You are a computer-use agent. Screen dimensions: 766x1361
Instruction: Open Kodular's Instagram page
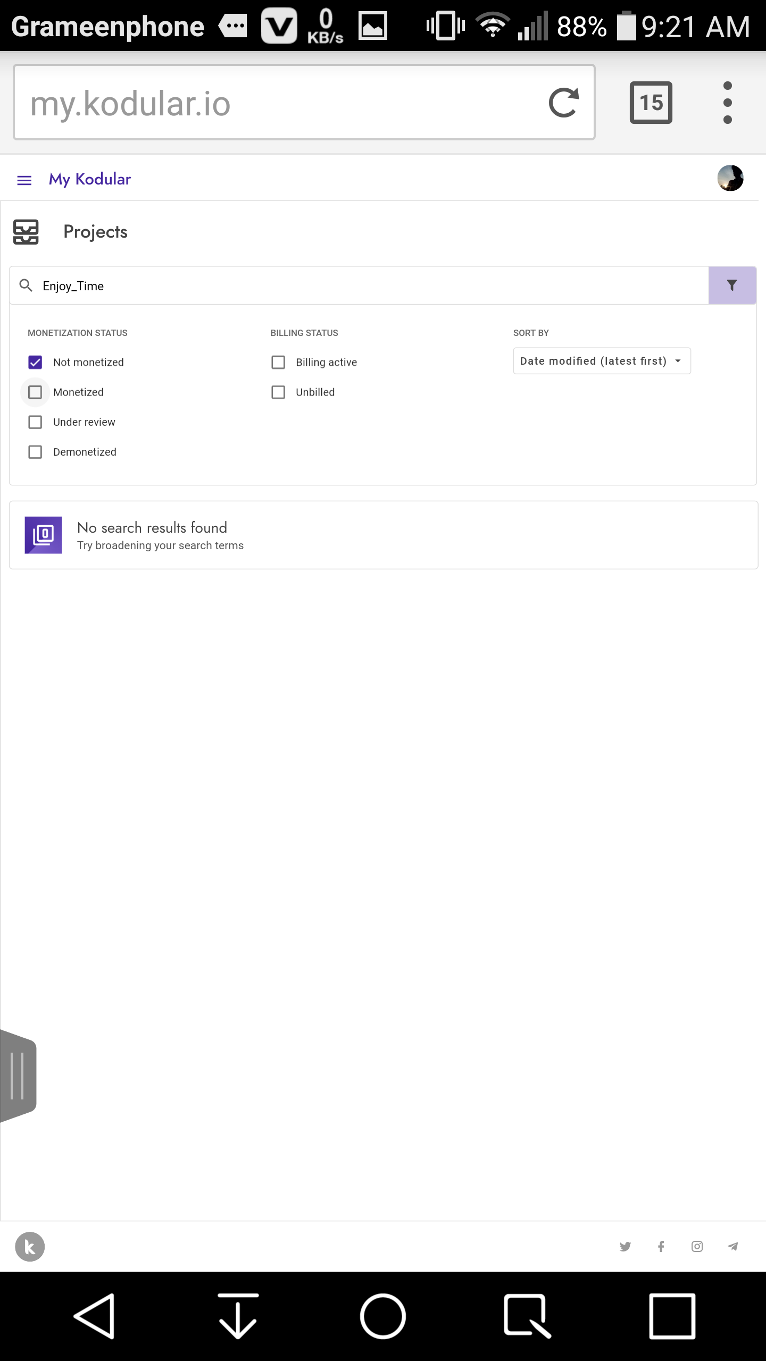697,1246
